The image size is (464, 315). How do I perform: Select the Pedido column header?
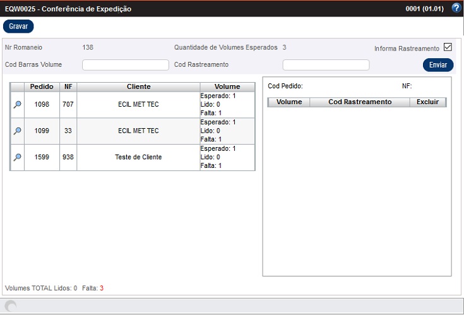[42, 86]
